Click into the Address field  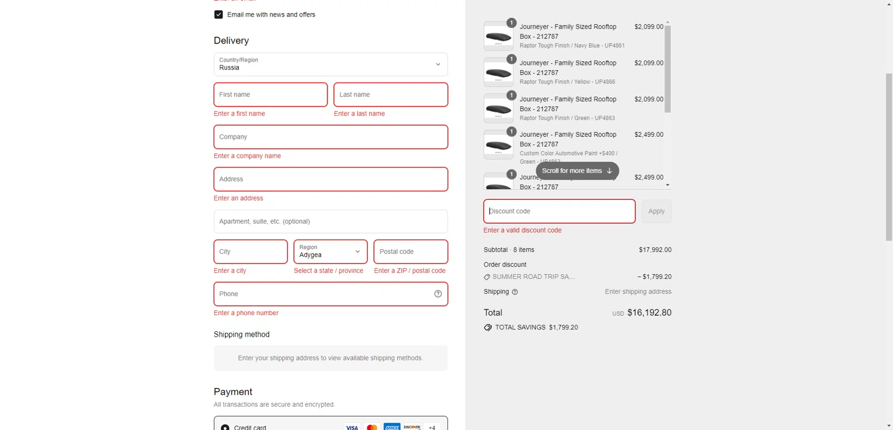[330, 179]
